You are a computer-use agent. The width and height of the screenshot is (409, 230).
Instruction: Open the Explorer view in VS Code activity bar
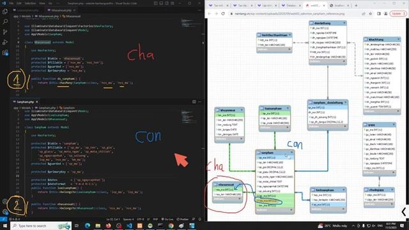[x=5, y=11]
